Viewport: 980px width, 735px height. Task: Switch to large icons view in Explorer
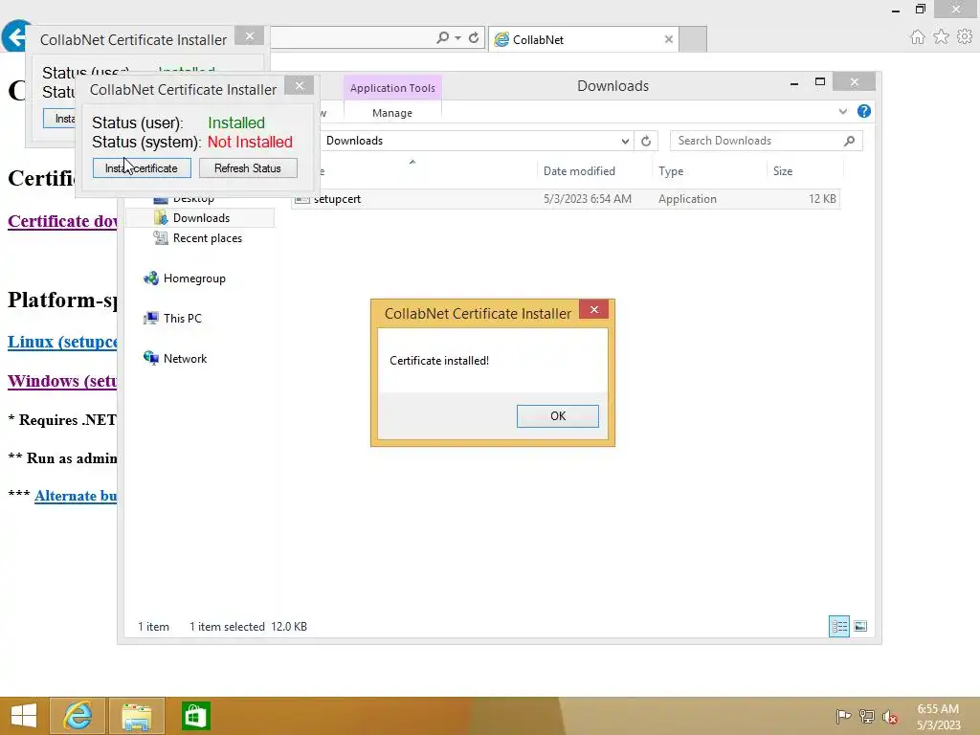click(860, 626)
